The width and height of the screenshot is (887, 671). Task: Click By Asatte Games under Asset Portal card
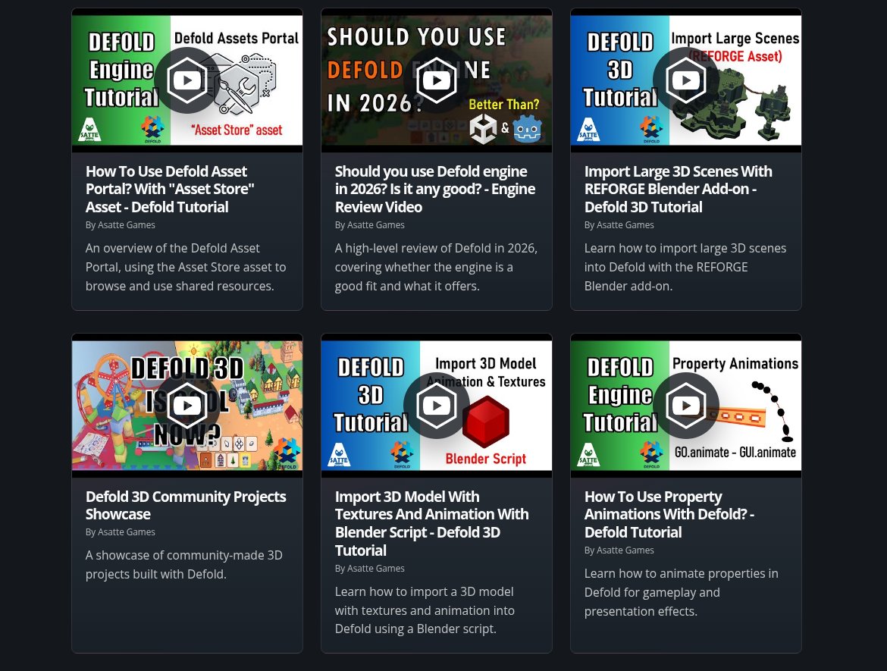120,225
